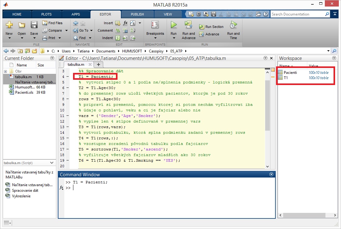Click the Workspace horizontal scrollbar

(x=304, y=215)
